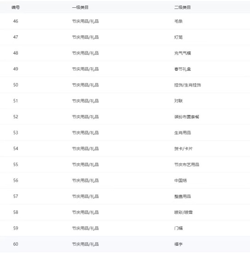Click 灯笼 in row 47
Image resolution: width=250 pixels, height=253 pixels.
coord(179,37)
